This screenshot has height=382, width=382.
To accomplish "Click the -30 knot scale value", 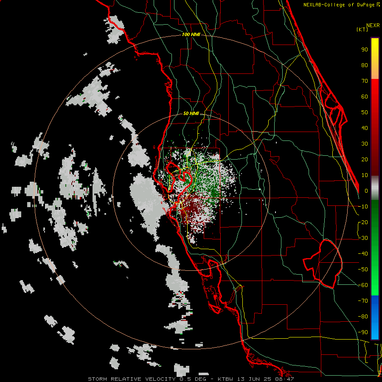I will 363,238.
